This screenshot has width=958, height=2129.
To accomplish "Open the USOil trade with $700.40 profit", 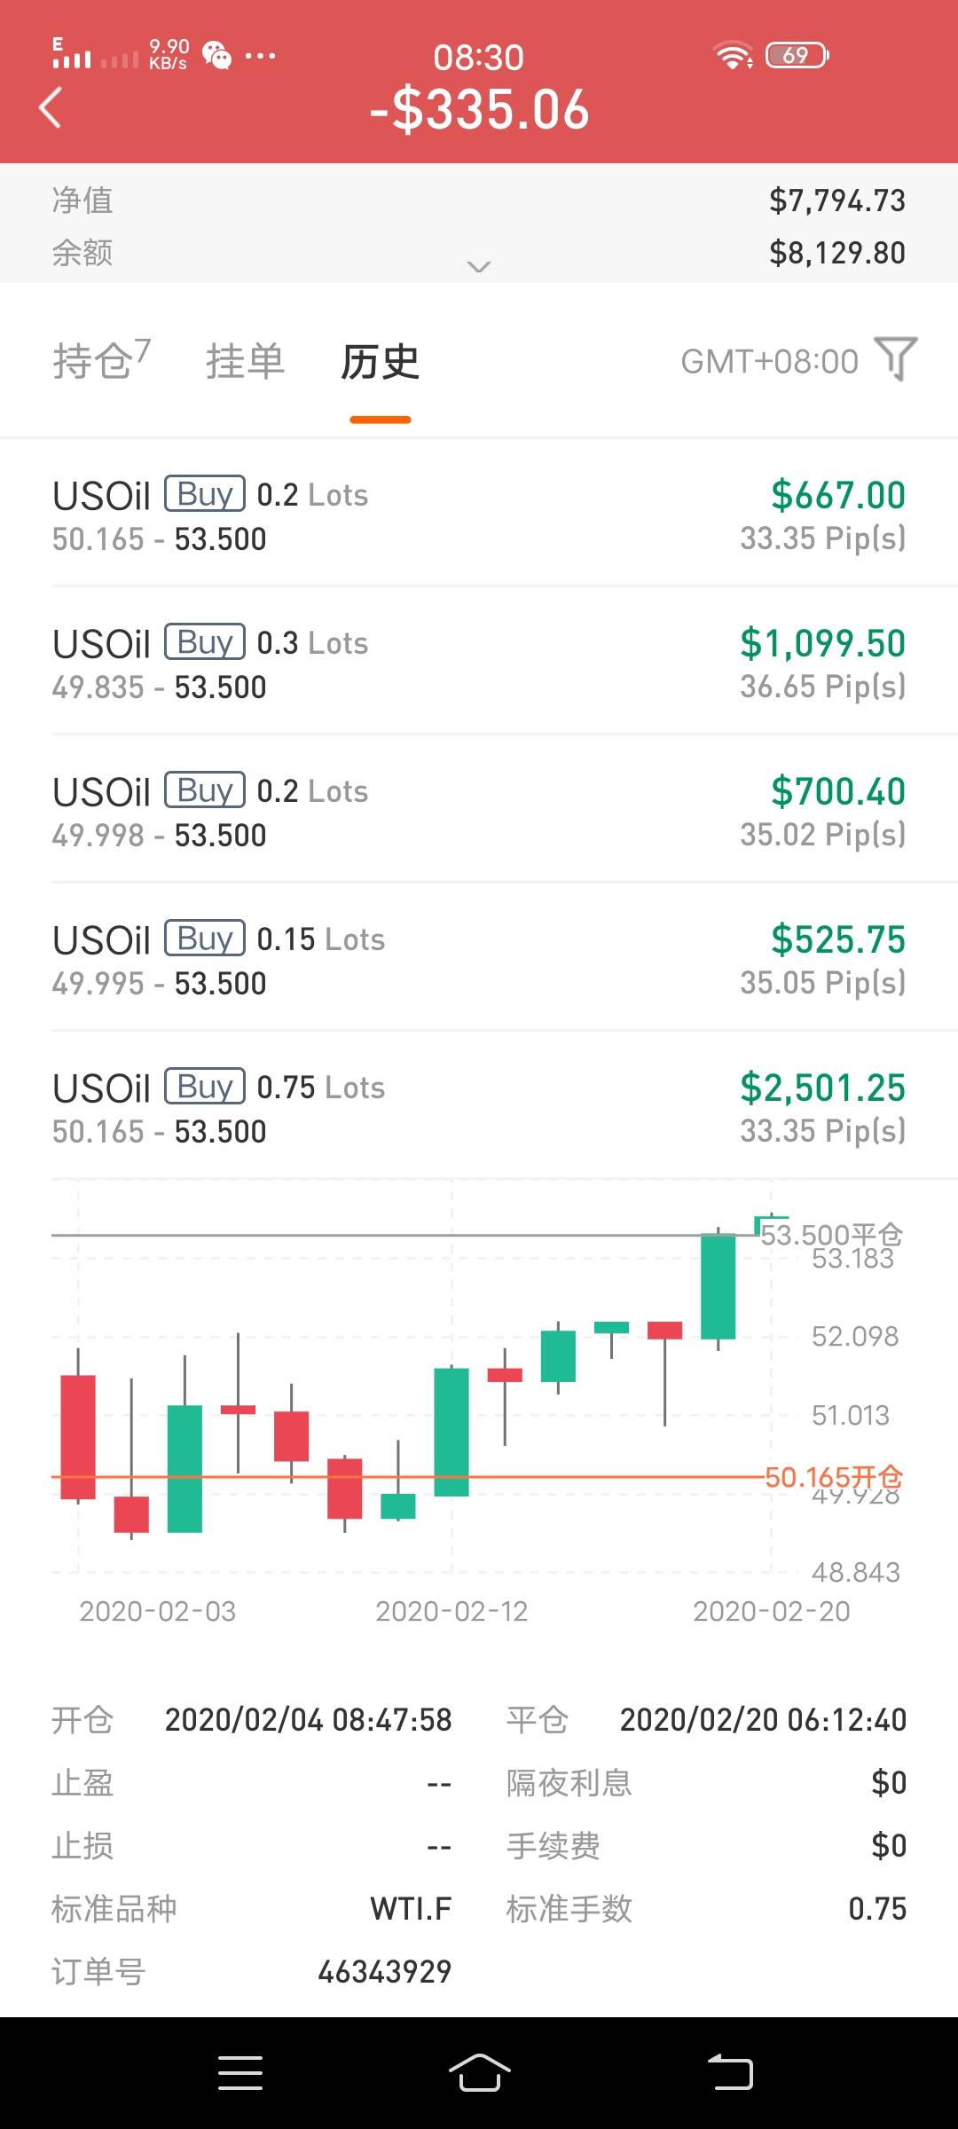I will pos(479,812).
